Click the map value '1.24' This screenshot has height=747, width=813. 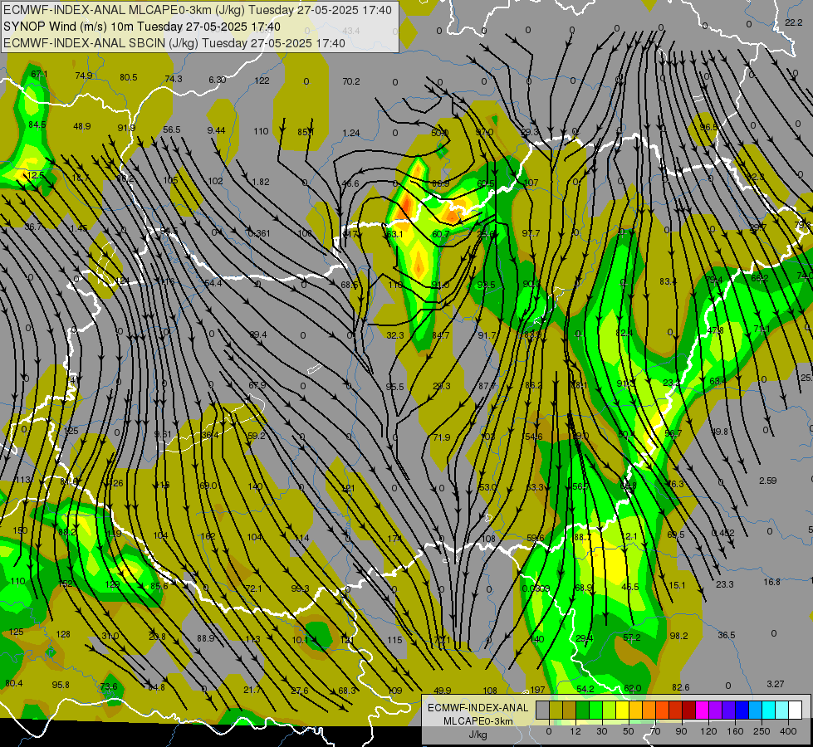(x=351, y=134)
